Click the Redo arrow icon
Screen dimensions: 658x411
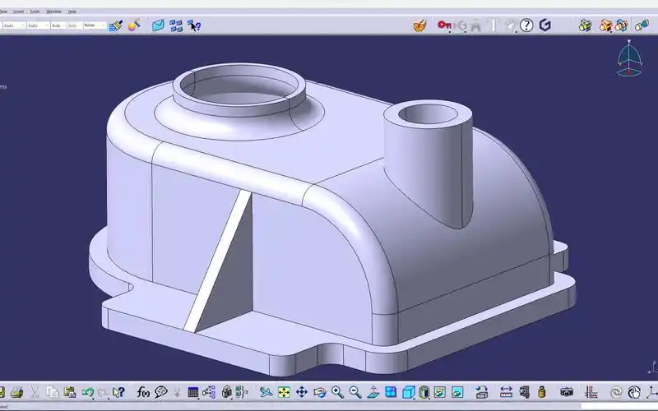103,392
